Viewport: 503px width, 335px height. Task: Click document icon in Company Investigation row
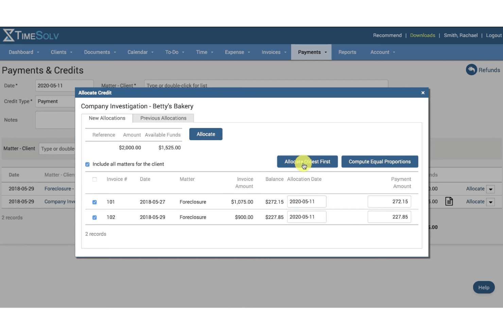click(449, 202)
